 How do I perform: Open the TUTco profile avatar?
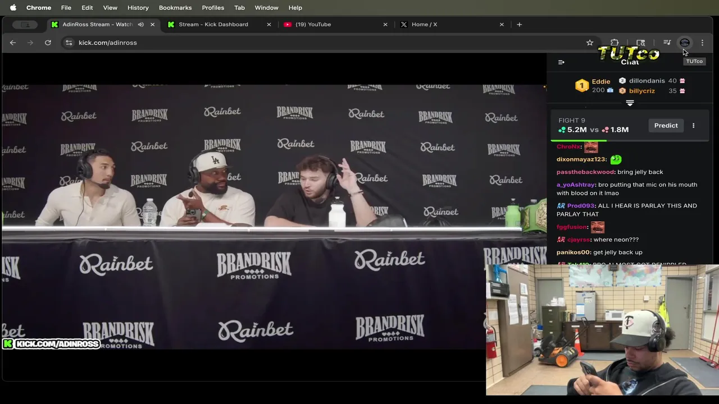pyautogui.click(x=685, y=43)
